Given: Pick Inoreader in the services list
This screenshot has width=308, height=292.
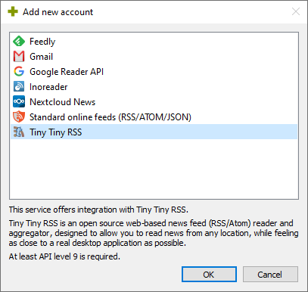Looking at the screenshot, I should (x=154, y=87).
